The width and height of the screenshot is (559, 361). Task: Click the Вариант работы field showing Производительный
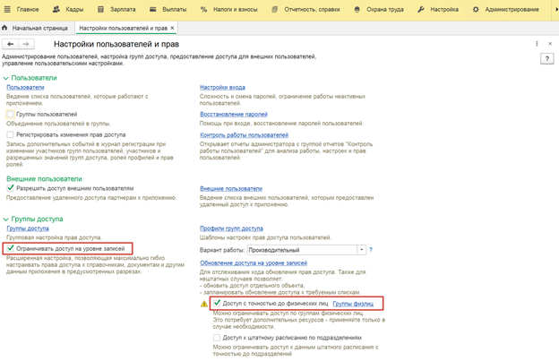pos(302,250)
